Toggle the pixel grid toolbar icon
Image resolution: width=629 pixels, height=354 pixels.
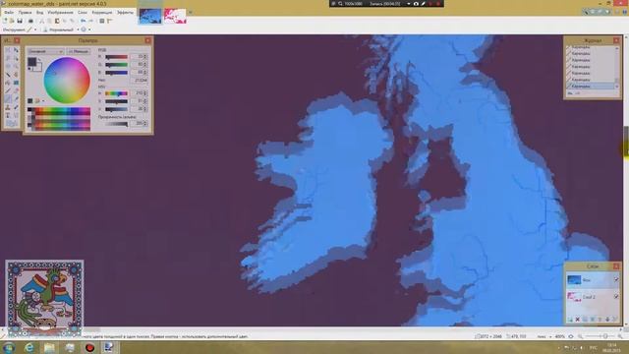(102, 21)
